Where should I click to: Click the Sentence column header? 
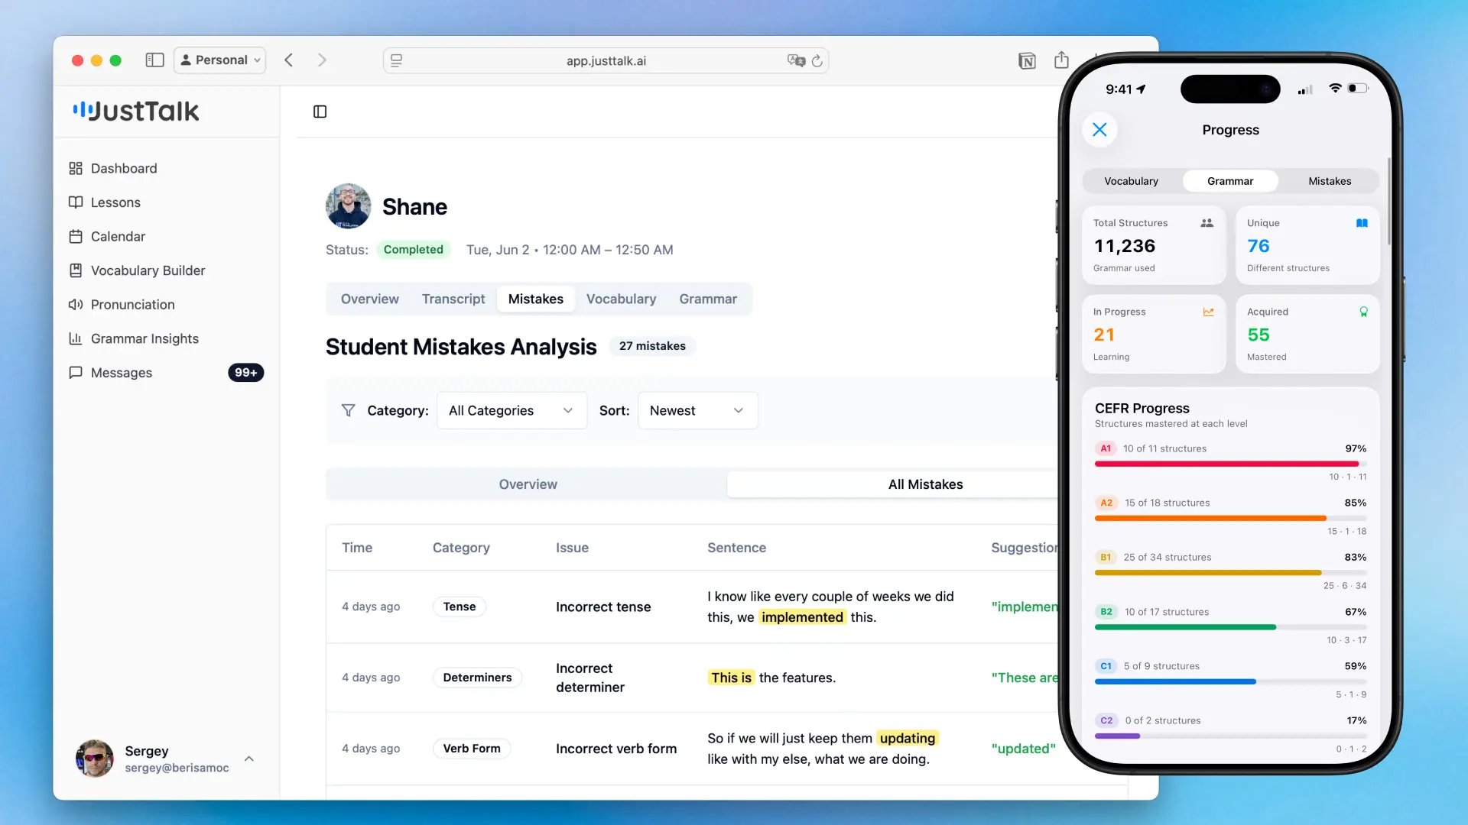coord(736,548)
